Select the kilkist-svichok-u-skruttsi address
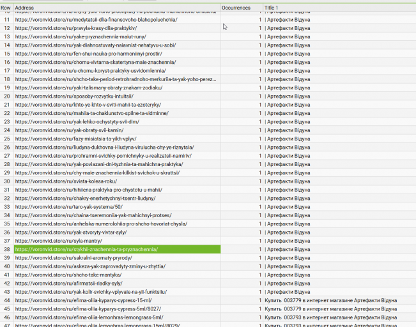The width and height of the screenshot is (416, 327). click(x=97, y=172)
